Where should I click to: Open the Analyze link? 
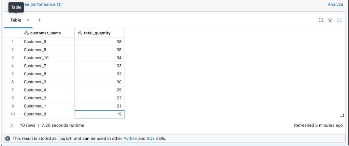point(335,4)
